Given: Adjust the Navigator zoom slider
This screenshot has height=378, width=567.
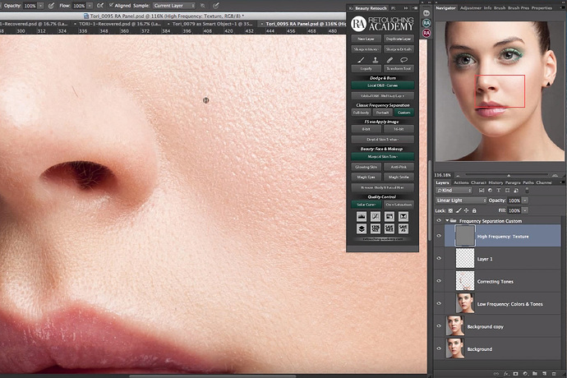Looking at the screenshot, I should tap(509, 175).
